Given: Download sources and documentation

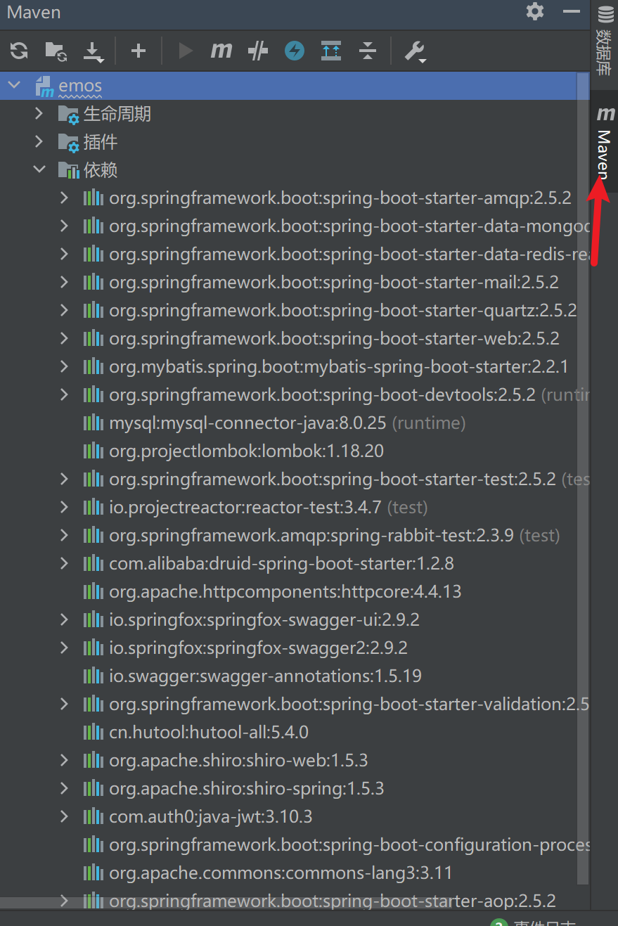Looking at the screenshot, I should click(x=93, y=51).
